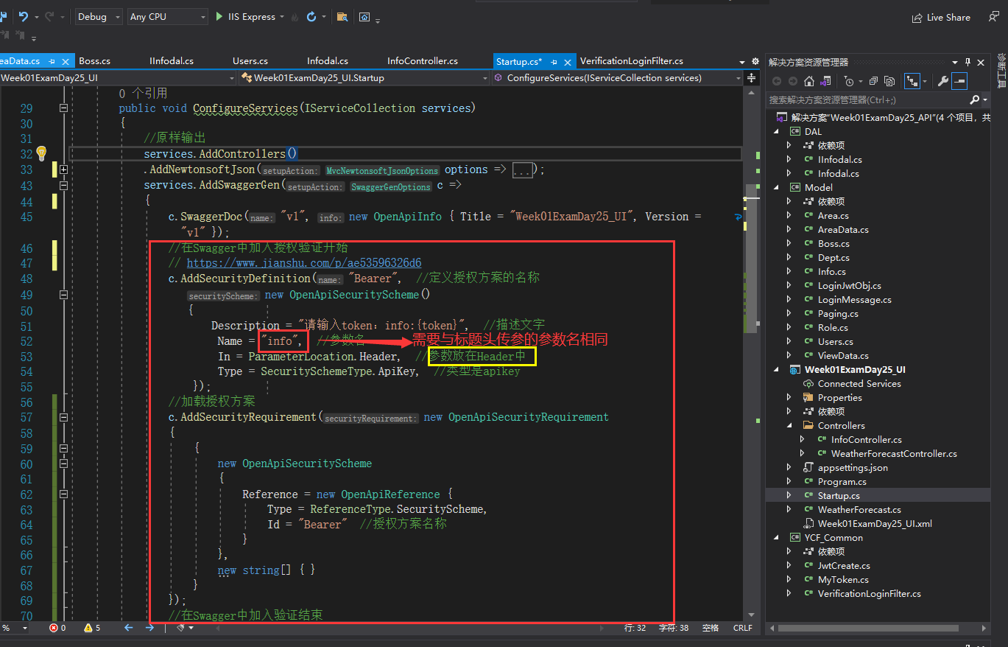Open the jianshu.com link in code comment
This screenshot has width=1008, height=647.
point(303,263)
